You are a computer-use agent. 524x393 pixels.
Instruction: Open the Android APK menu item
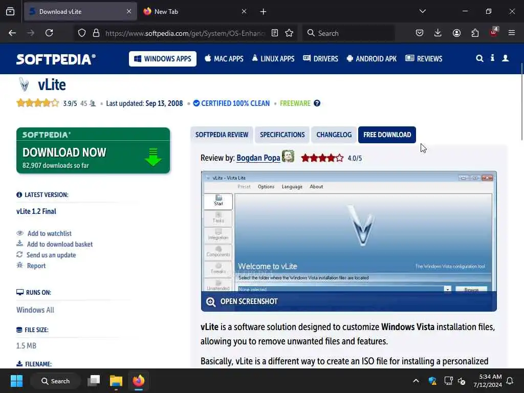click(372, 59)
